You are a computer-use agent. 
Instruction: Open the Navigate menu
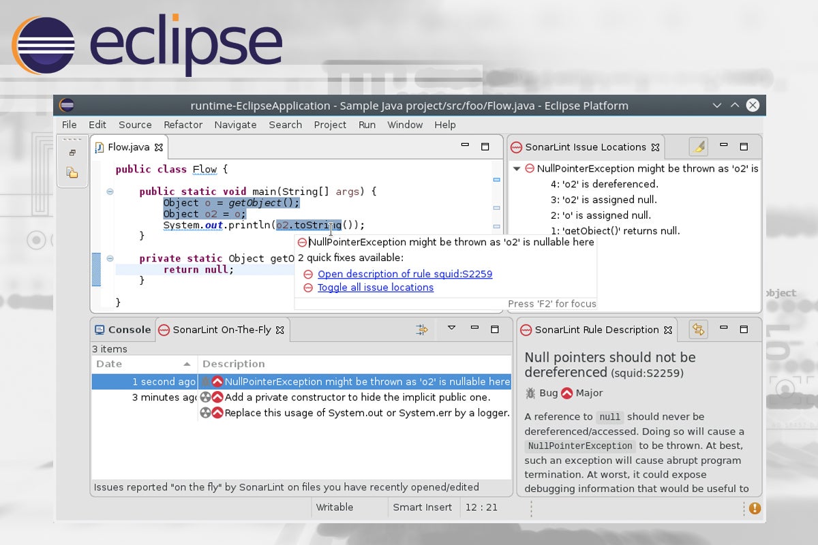(235, 125)
